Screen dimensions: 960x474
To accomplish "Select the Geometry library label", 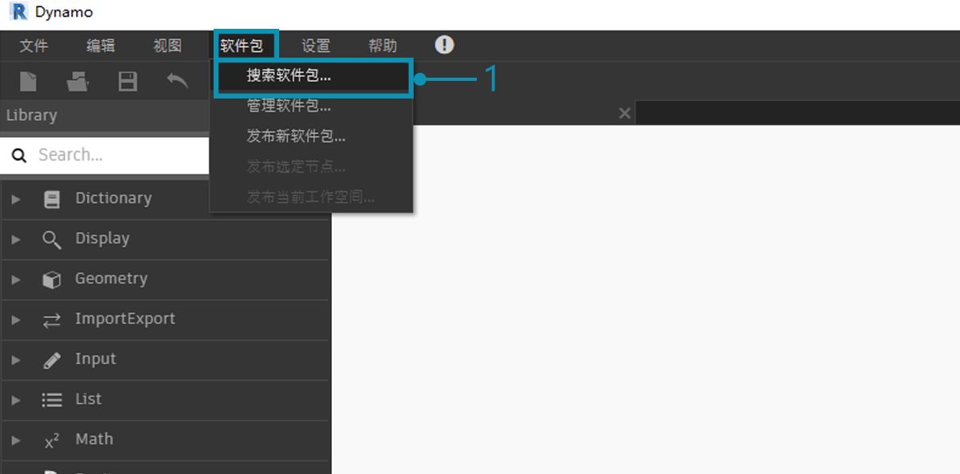I will coord(111,278).
